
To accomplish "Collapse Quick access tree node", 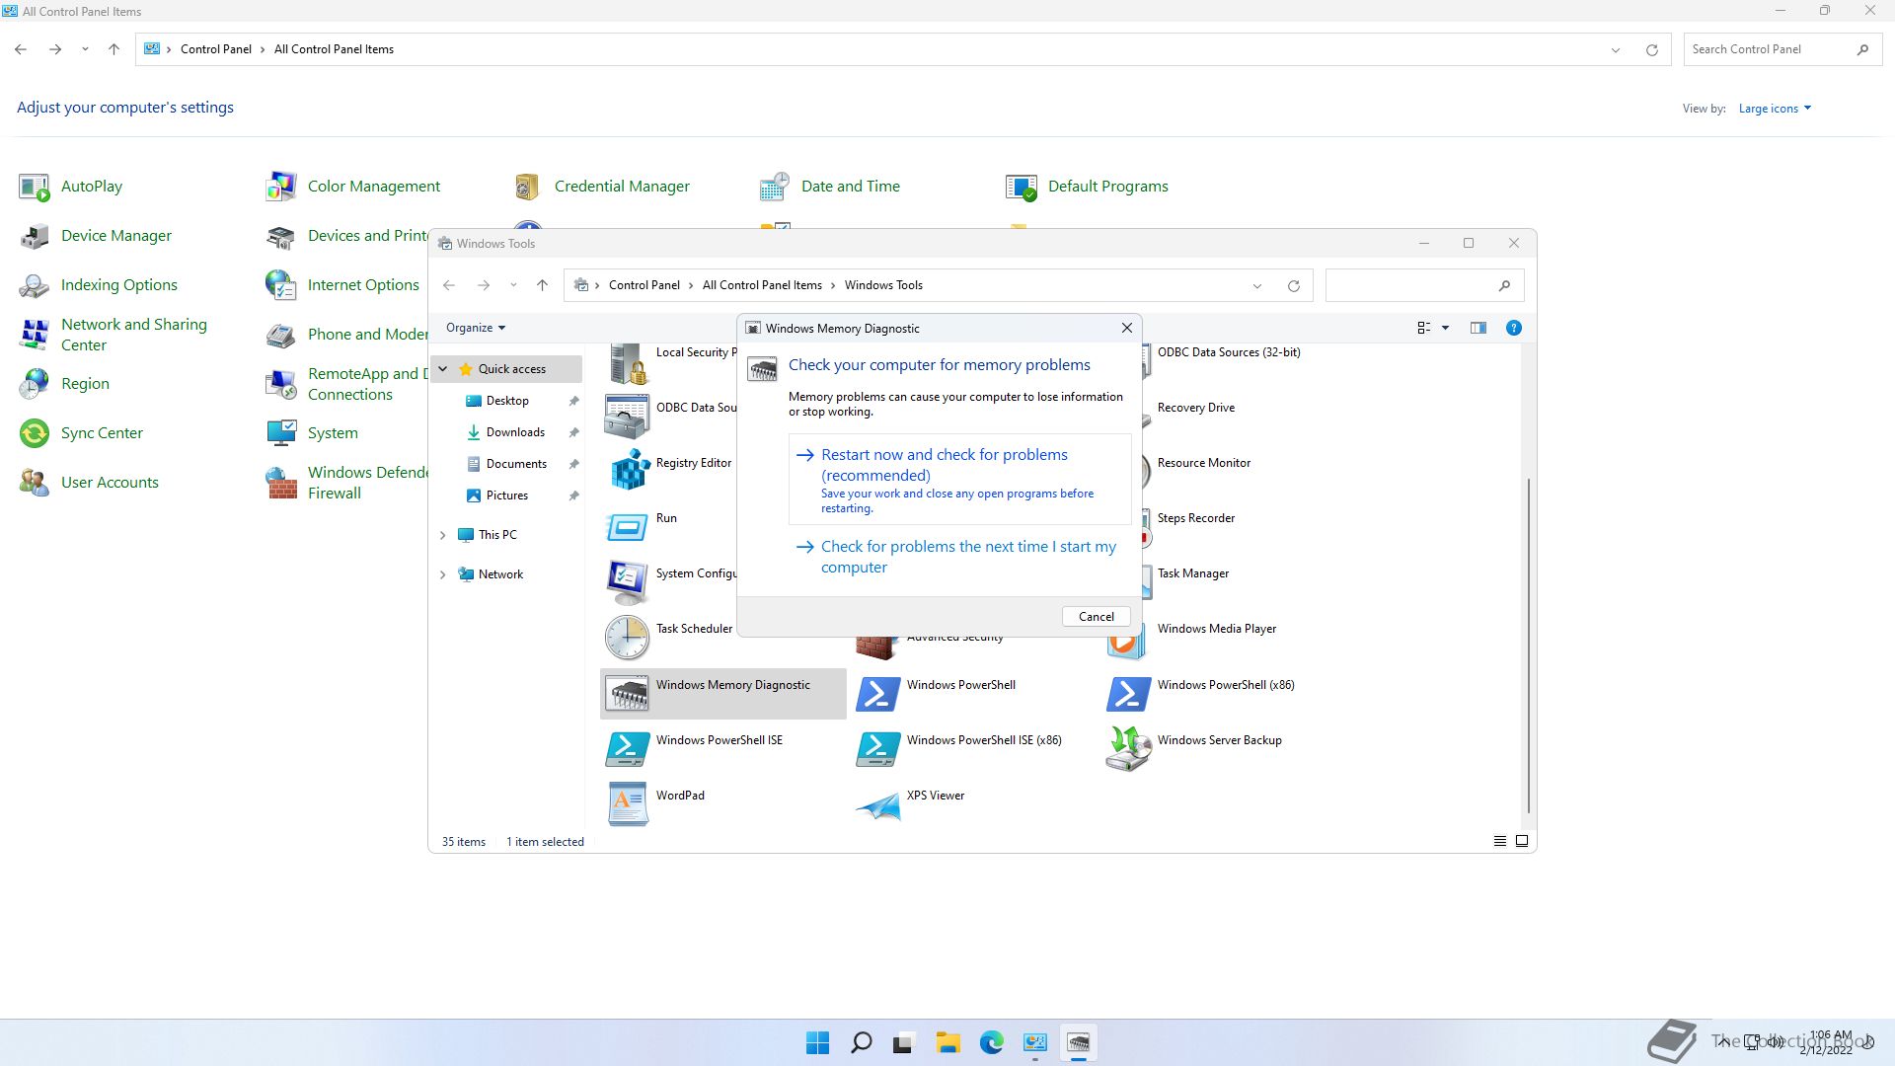I will click(443, 369).
